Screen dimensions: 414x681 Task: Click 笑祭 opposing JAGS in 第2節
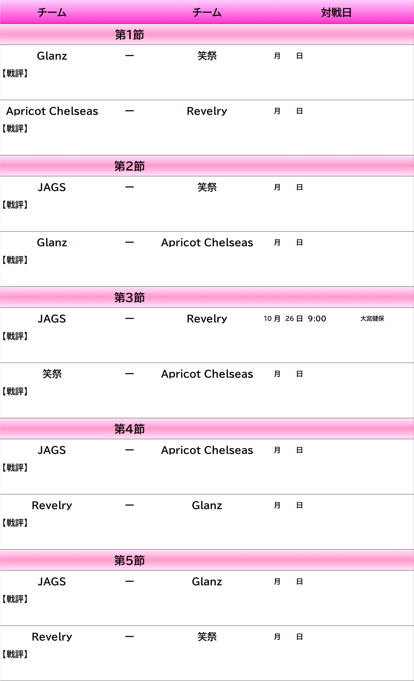pos(207,187)
